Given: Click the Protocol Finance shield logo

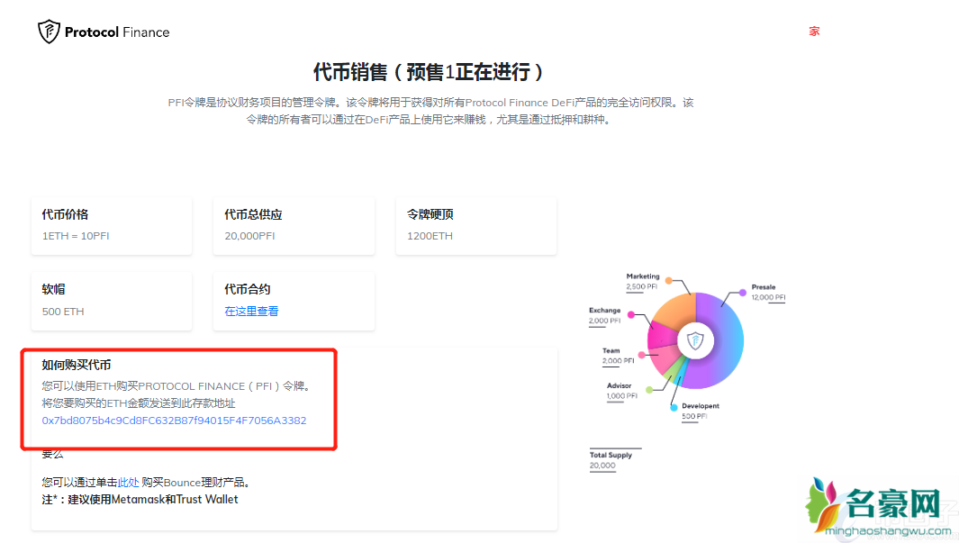Looking at the screenshot, I should (48, 32).
